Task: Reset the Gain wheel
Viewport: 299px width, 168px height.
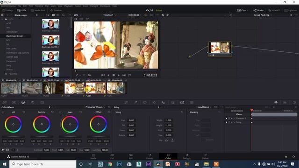Action: click(81, 112)
